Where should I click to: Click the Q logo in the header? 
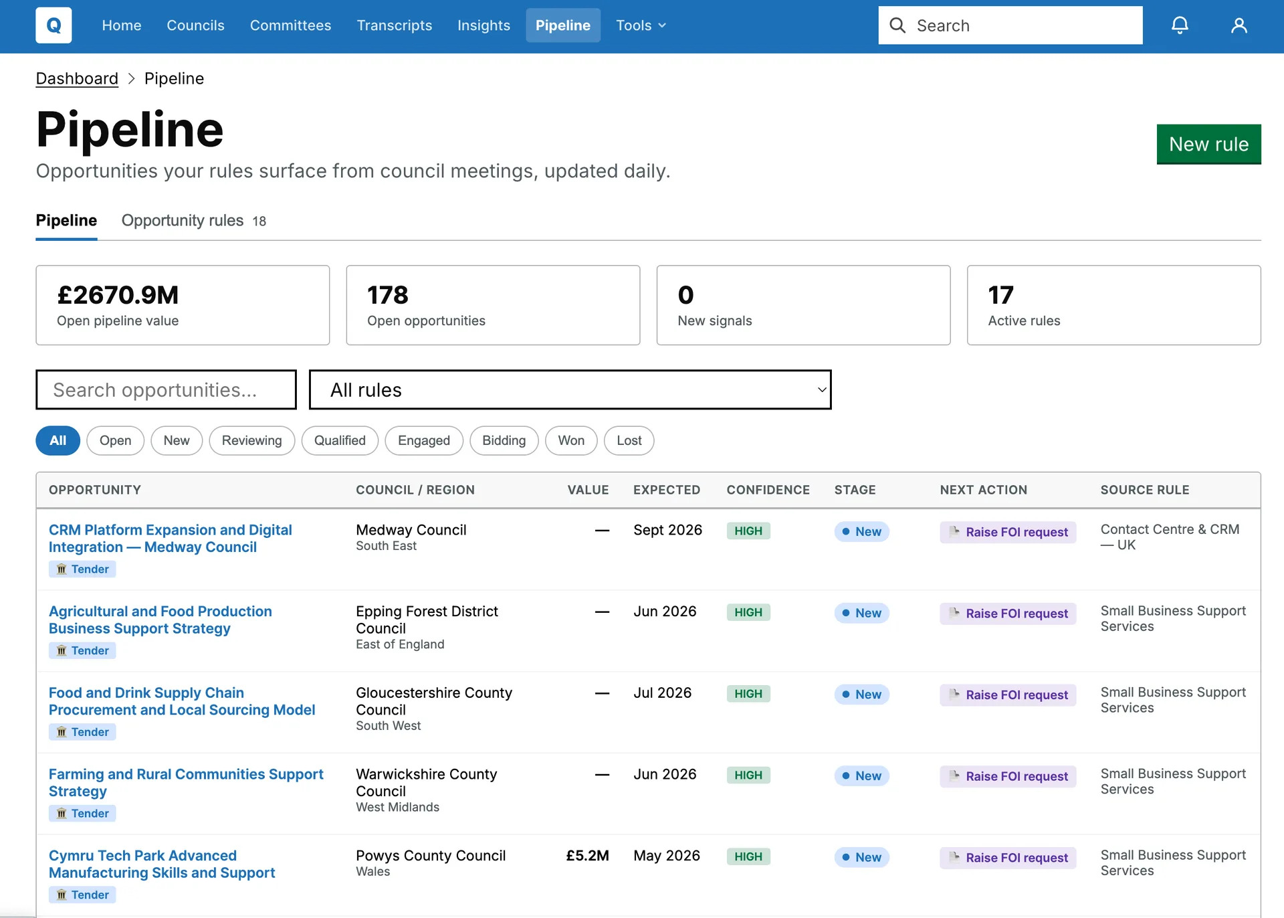coord(53,25)
